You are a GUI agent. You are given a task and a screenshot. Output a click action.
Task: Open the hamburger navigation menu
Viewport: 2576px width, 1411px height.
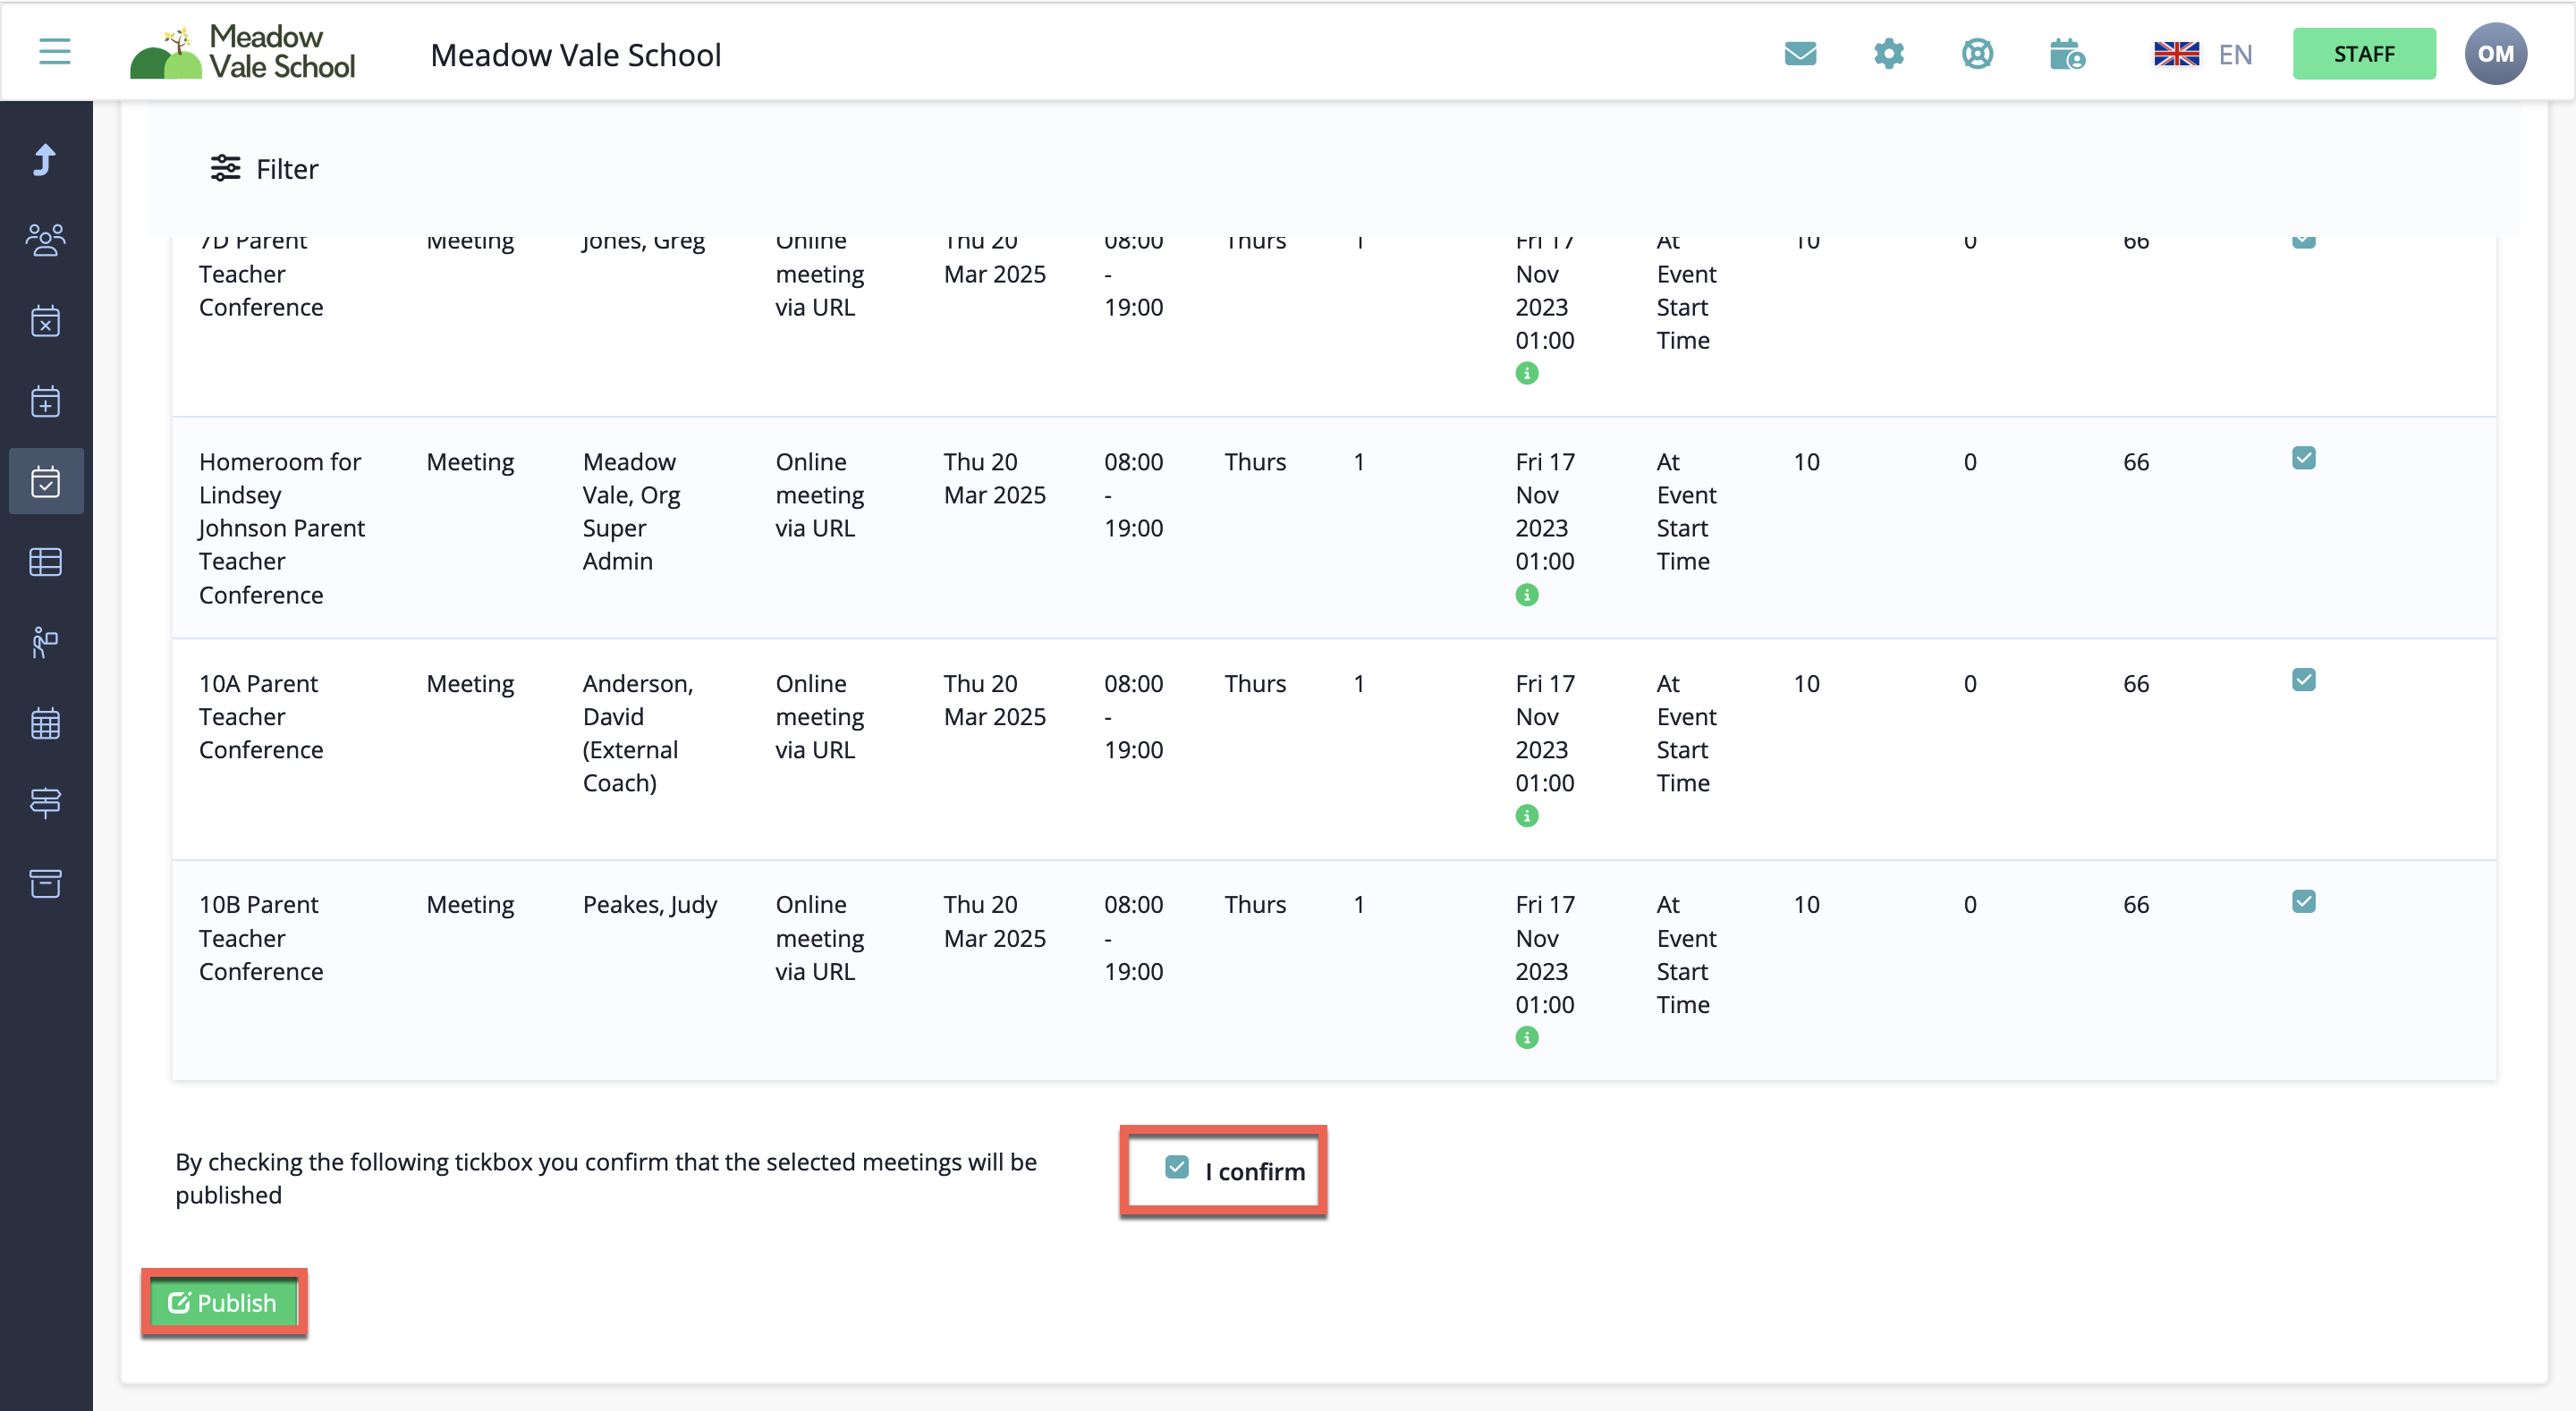(55, 51)
